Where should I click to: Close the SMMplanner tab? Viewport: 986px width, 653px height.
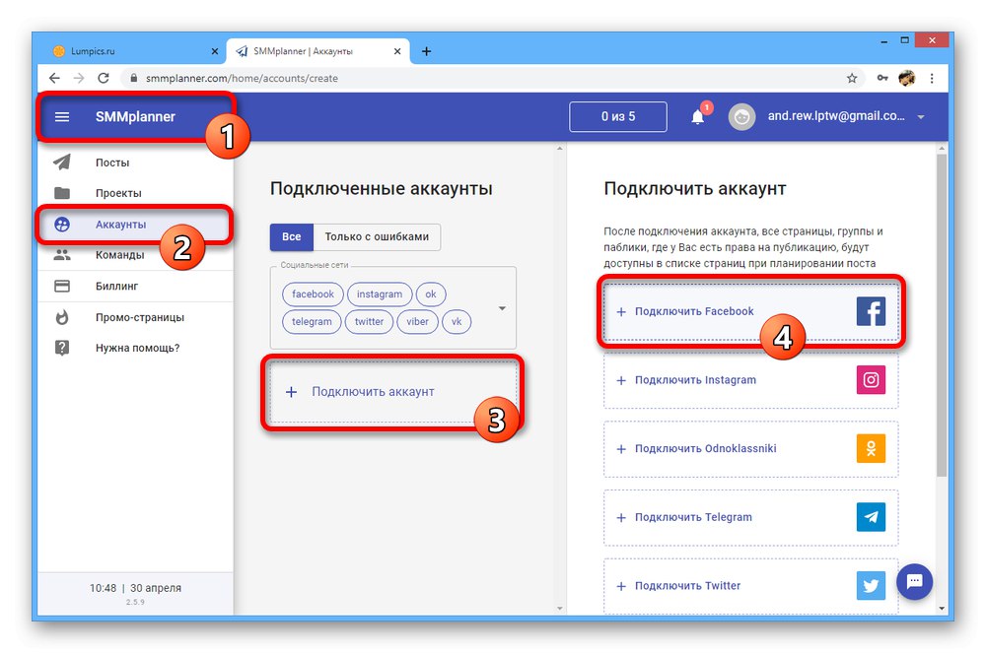click(x=397, y=51)
